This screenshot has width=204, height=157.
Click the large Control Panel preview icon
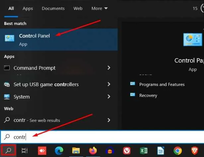point(193,40)
